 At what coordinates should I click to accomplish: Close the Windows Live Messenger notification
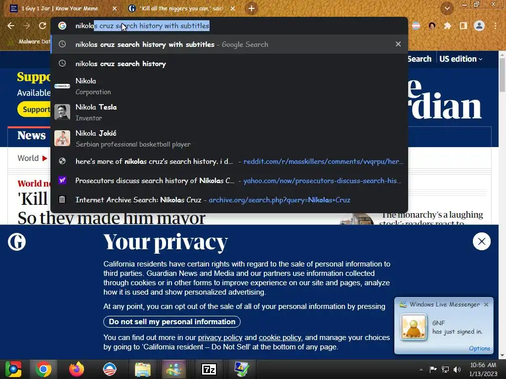pos(486,304)
